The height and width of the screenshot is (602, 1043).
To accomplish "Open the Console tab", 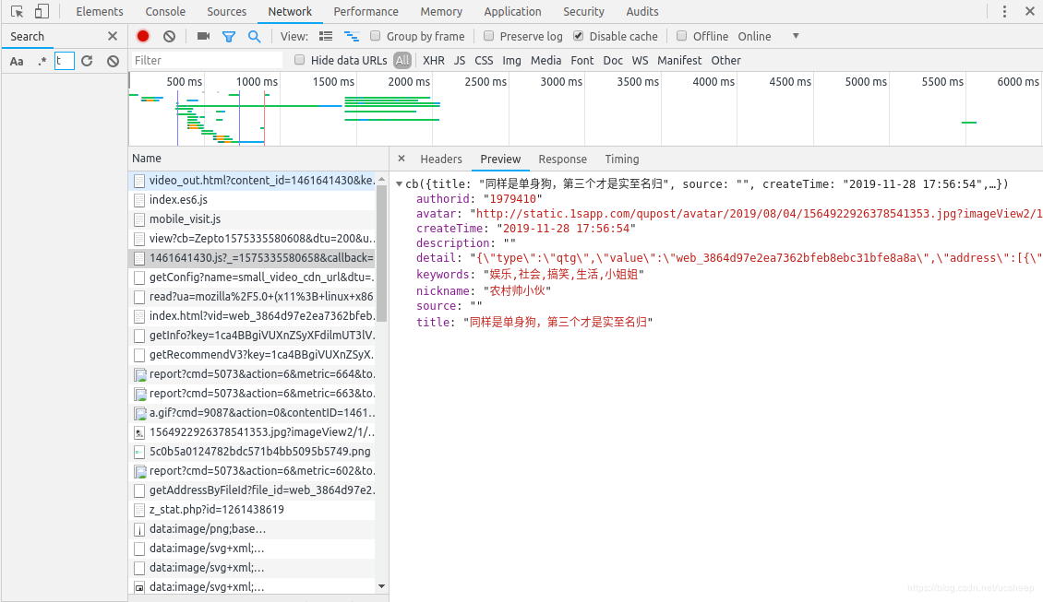I will [x=165, y=11].
